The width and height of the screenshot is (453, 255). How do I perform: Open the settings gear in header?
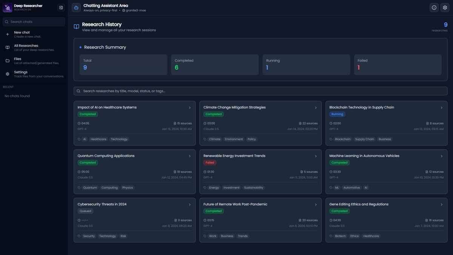pos(445,8)
